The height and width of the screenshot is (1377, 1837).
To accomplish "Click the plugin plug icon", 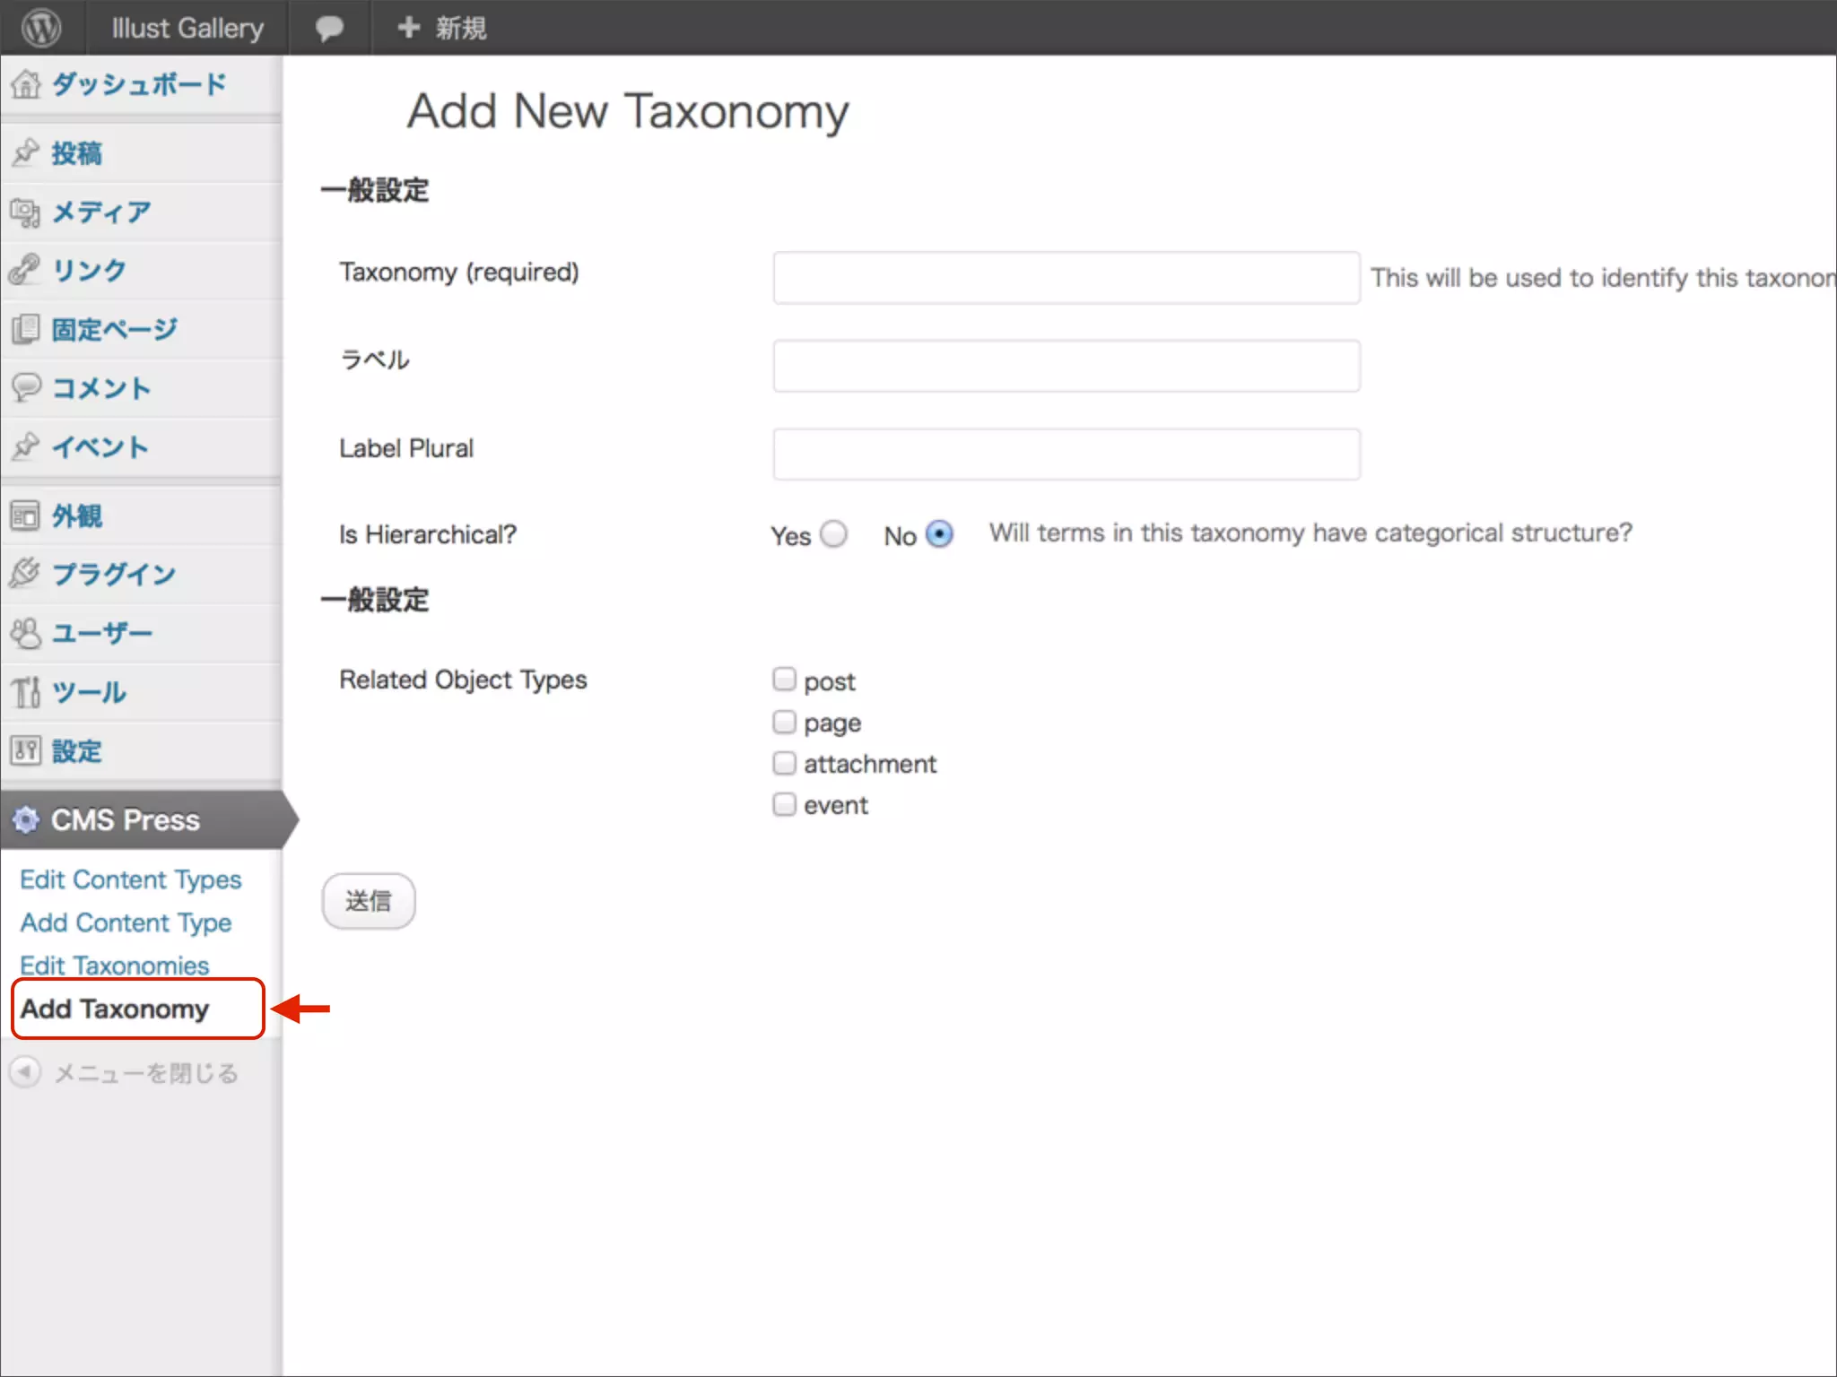I will click(x=25, y=573).
